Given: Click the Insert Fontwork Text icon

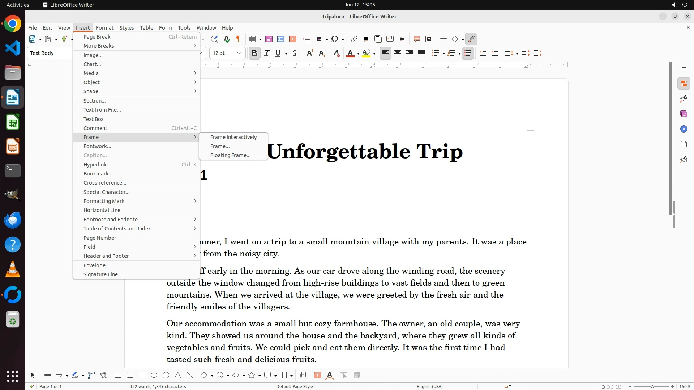Looking at the screenshot, I should coord(330,375).
